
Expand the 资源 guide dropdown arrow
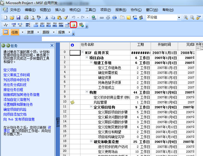coord(38,32)
